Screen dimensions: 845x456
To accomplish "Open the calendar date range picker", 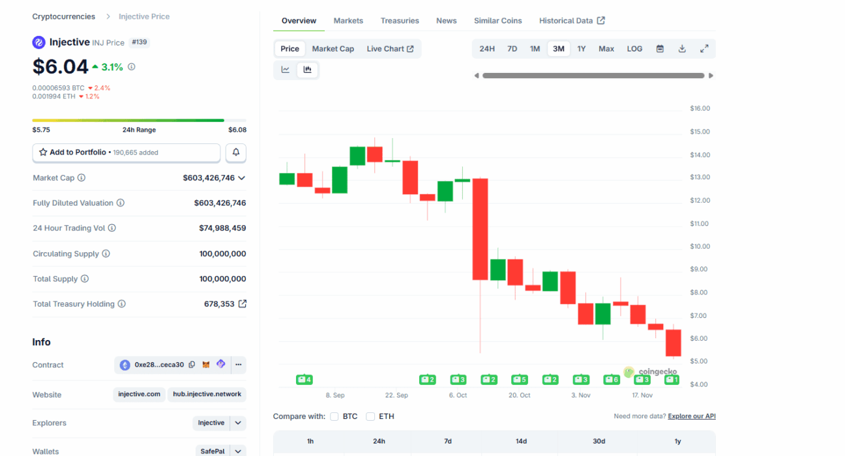I will tap(660, 49).
